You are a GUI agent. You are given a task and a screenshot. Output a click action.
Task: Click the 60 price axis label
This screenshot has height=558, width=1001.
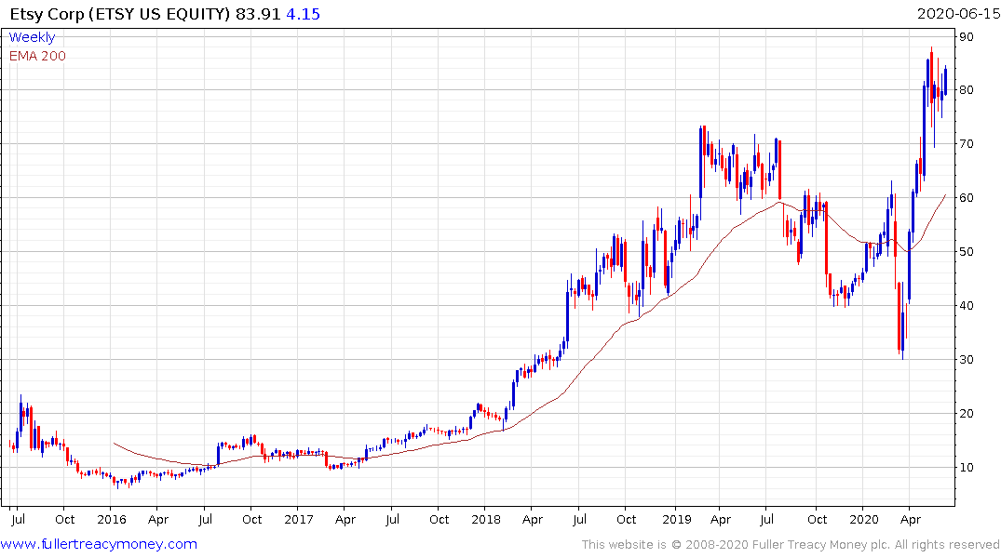coord(967,198)
